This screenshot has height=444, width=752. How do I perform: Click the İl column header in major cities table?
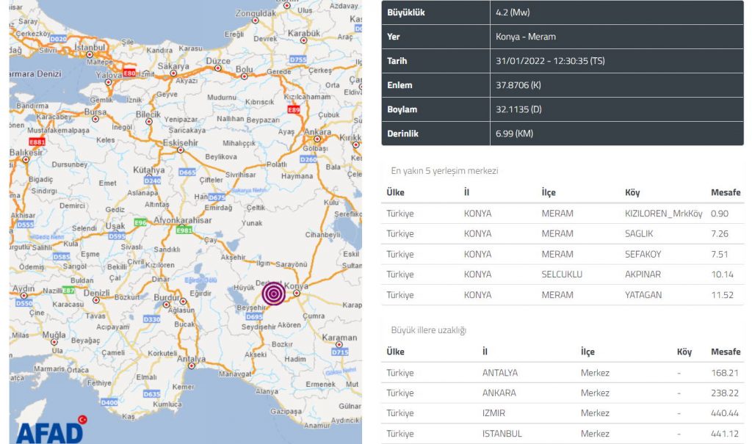tap(485, 352)
